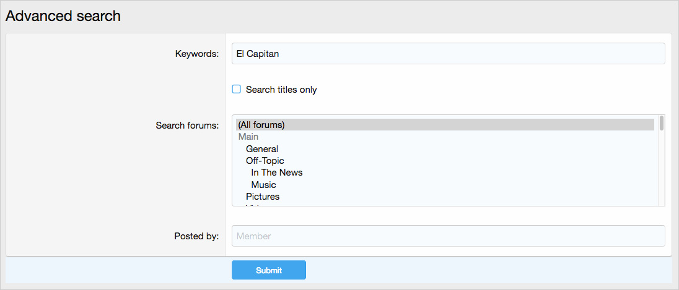The width and height of the screenshot is (679, 290).
Task: Choose General in the Search forums list
Action: coord(445,148)
